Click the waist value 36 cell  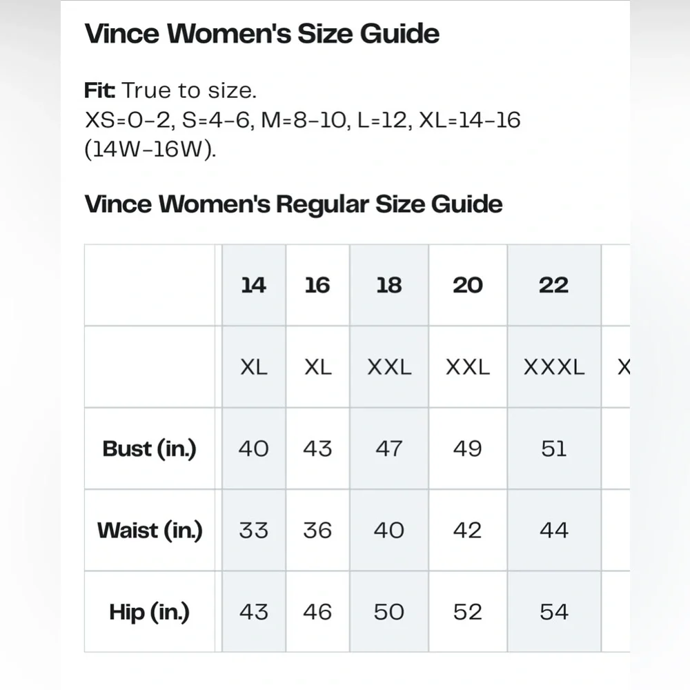317,530
